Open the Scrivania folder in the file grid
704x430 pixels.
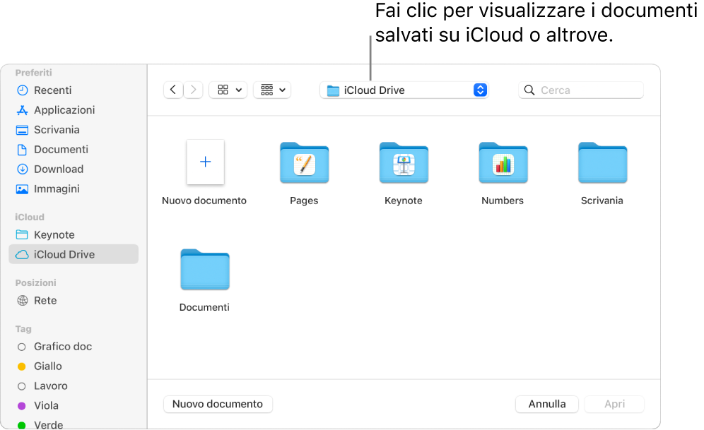pos(602,163)
